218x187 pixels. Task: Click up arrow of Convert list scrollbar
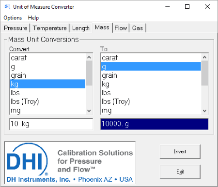89,57
